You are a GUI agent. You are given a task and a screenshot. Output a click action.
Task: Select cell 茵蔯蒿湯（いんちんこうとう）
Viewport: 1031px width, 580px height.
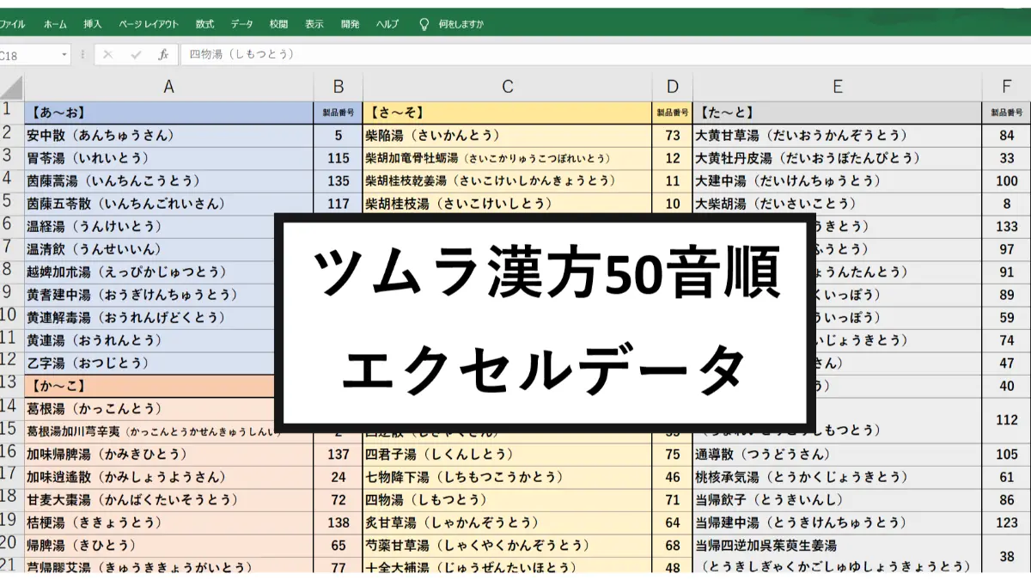168,180
